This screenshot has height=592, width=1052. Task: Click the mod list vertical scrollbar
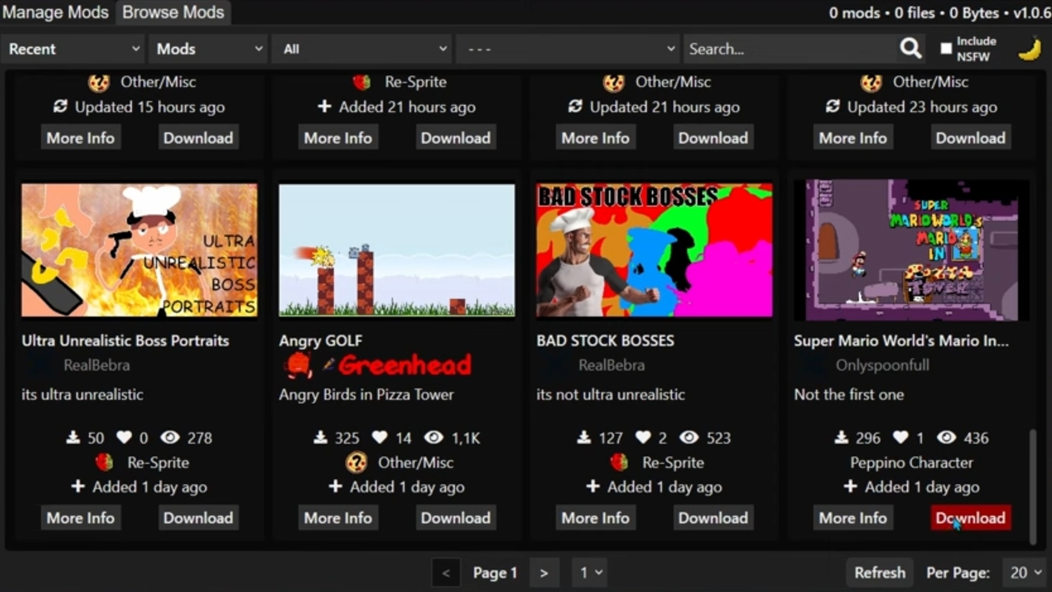tap(1033, 487)
